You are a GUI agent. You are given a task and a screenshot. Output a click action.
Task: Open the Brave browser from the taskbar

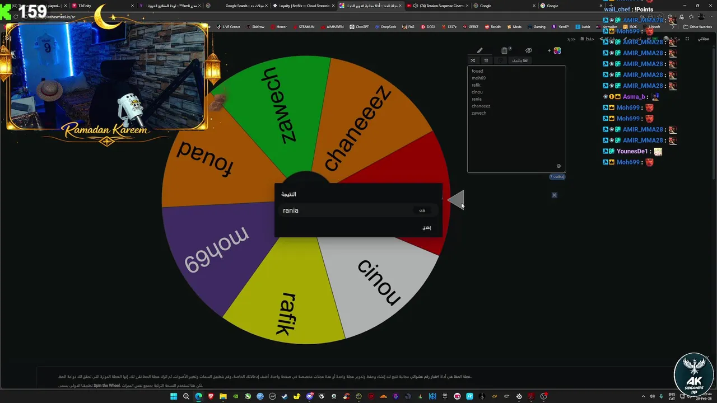[211, 396]
